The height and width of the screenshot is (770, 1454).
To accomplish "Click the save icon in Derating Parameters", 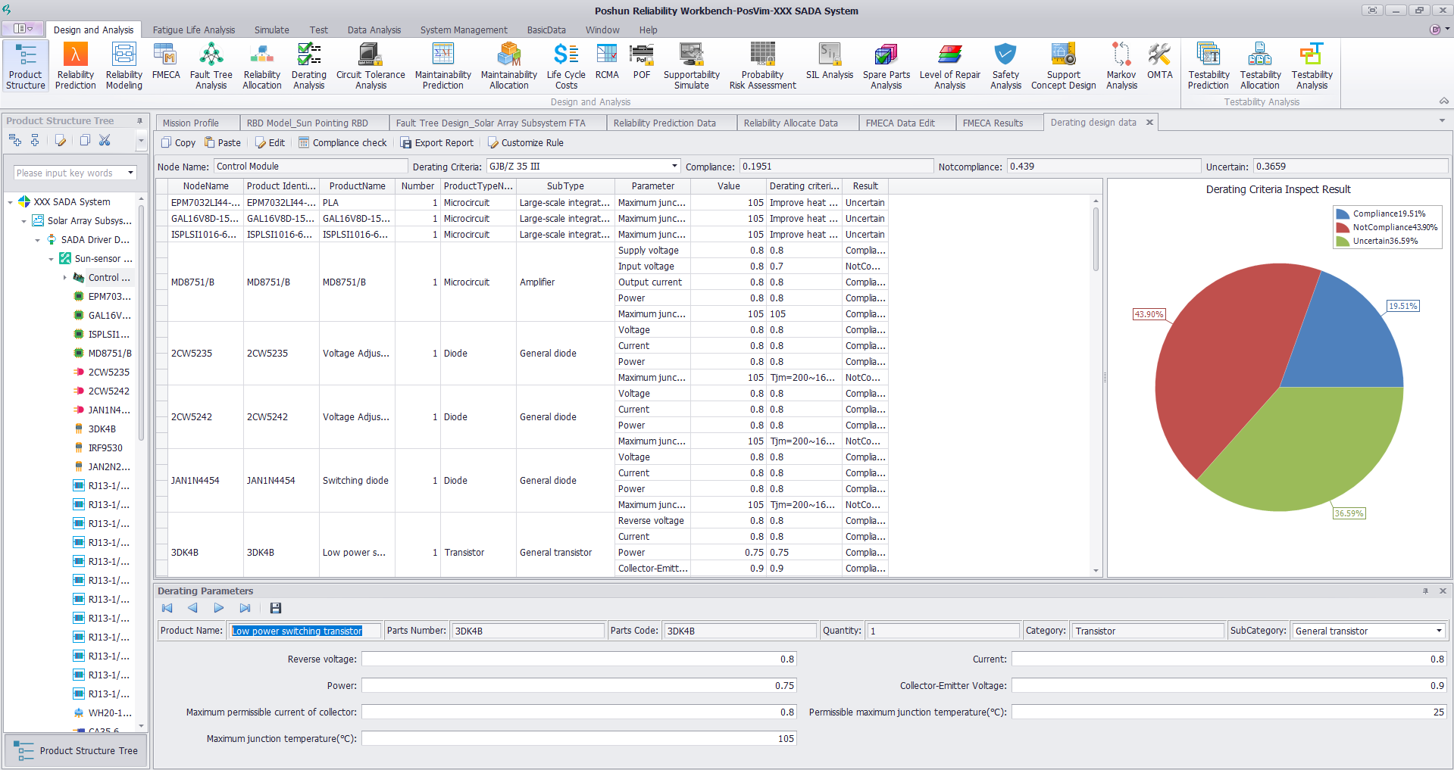I will pyautogui.click(x=276, y=608).
